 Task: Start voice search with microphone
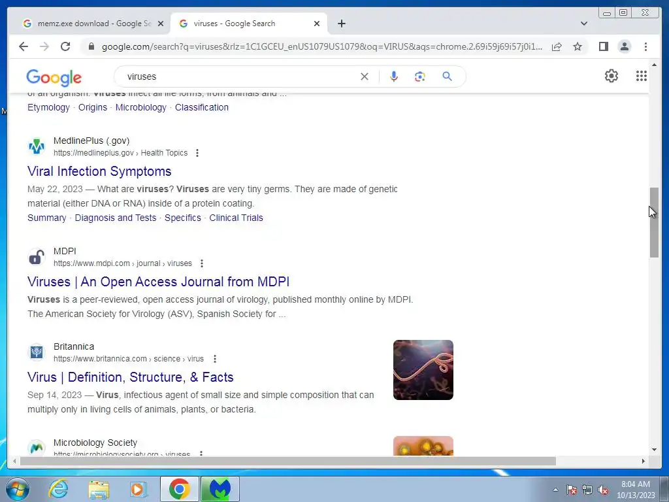point(394,76)
